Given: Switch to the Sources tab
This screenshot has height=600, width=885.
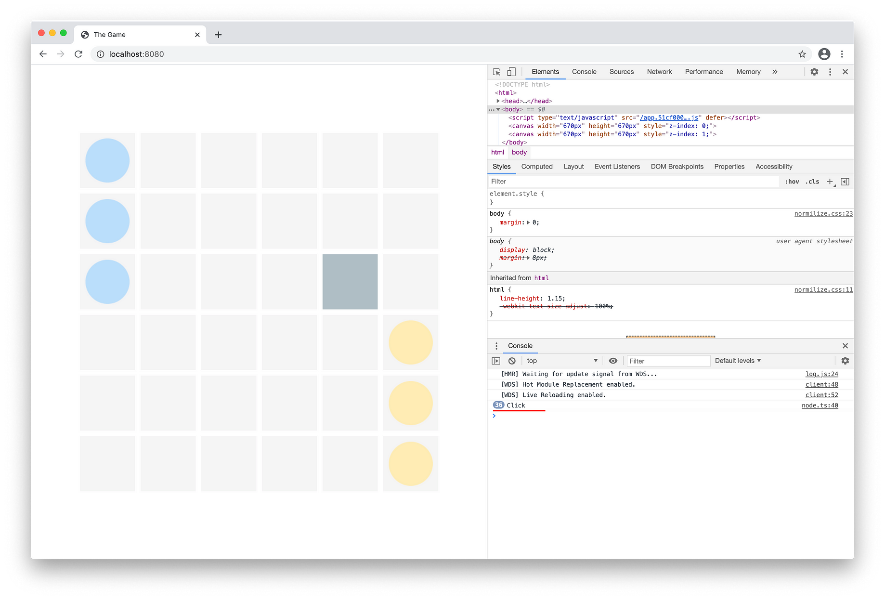Looking at the screenshot, I should pyautogui.click(x=622, y=72).
